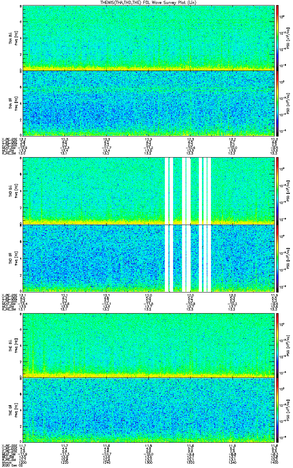Click the "1240" time tick label
This screenshot has width=293, height=468.
click(x=106, y=463)
